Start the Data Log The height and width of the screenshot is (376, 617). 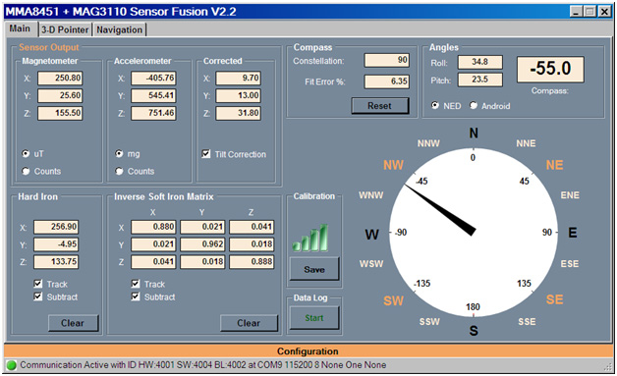click(x=314, y=318)
